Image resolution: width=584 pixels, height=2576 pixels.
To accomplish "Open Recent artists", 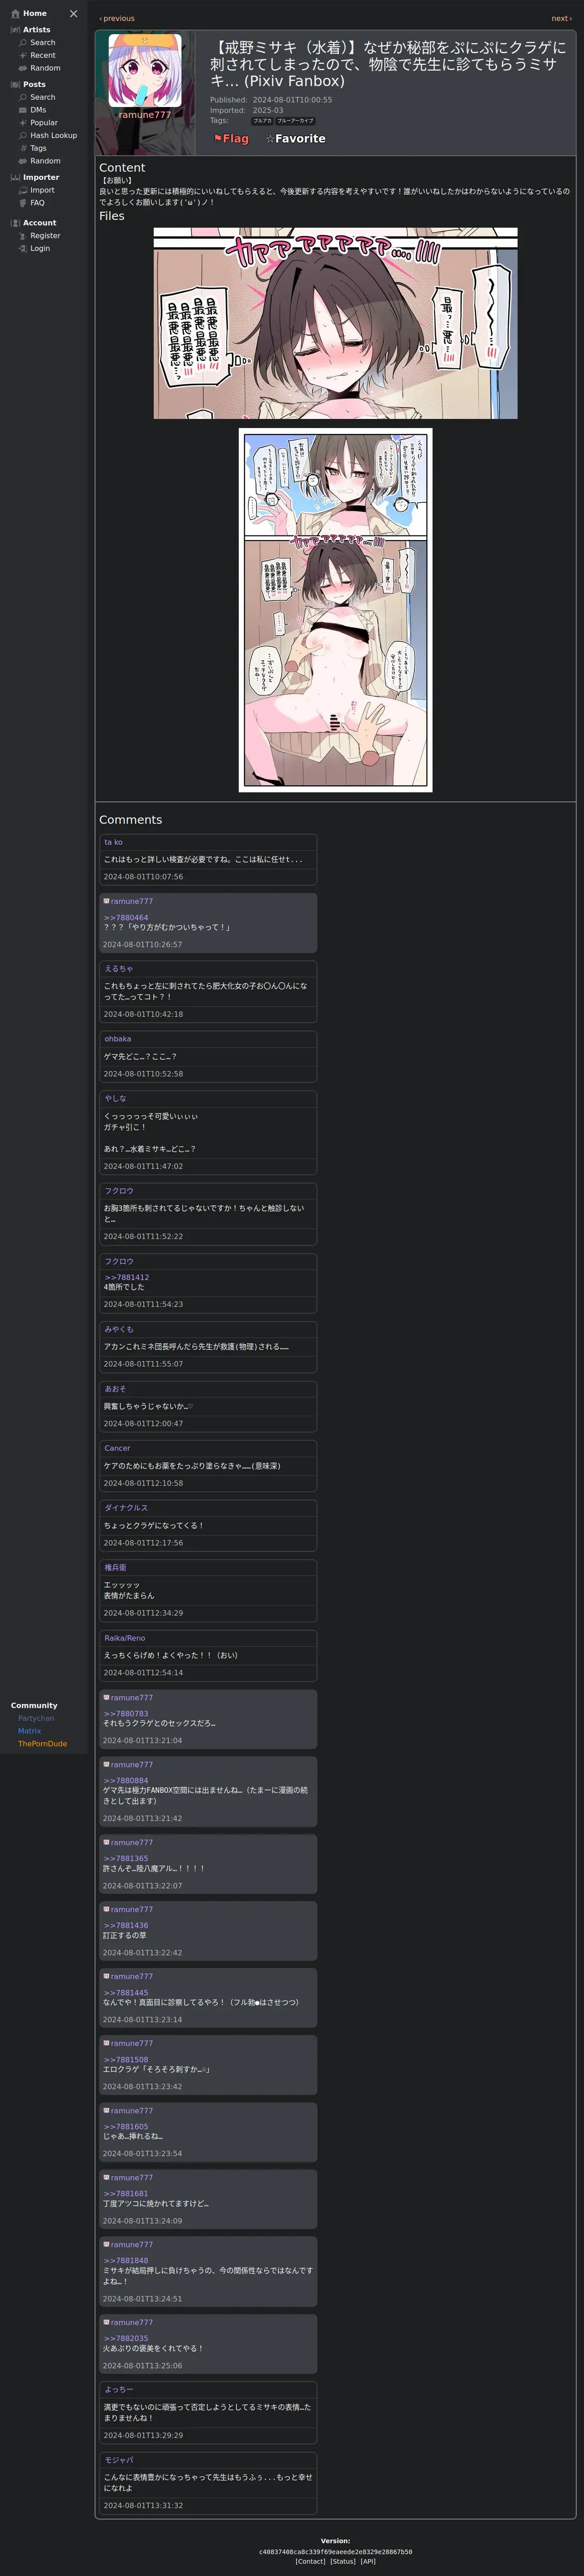I will pyautogui.click(x=43, y=56).
